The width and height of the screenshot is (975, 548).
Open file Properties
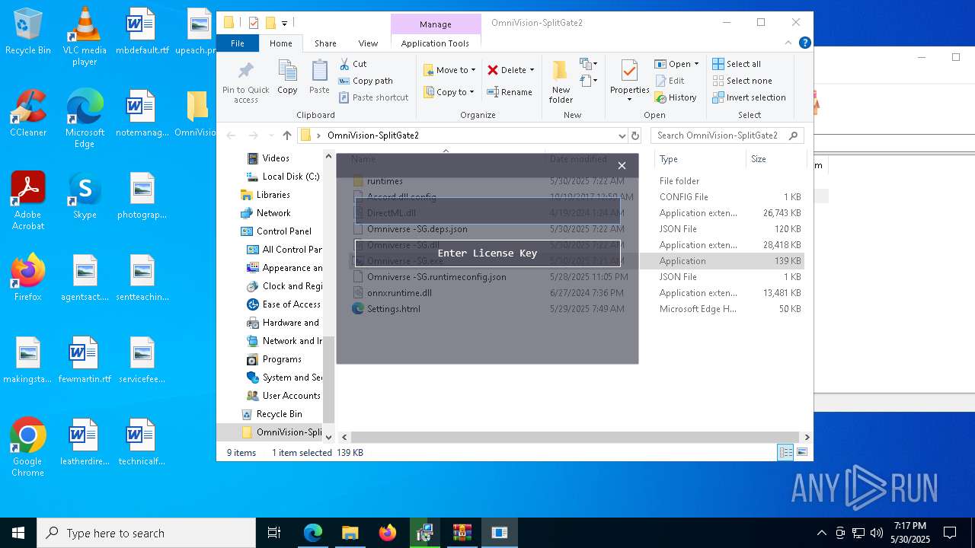pyautogui.click(x=629, y=78)
